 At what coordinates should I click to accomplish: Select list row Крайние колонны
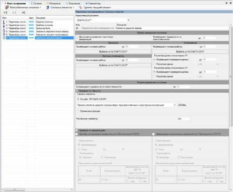(38, 25)
